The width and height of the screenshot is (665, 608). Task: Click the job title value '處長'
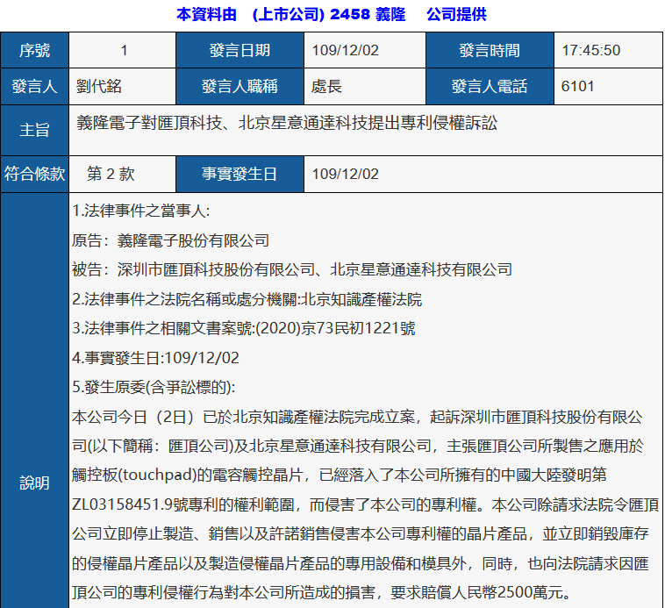(x=326, y=87)
